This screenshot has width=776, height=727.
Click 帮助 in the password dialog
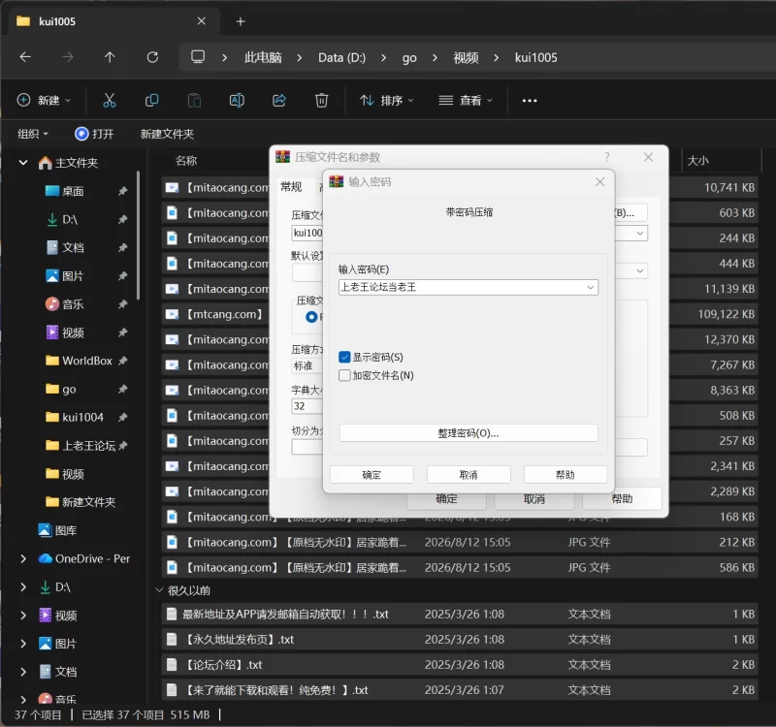[x=566, y=475]
